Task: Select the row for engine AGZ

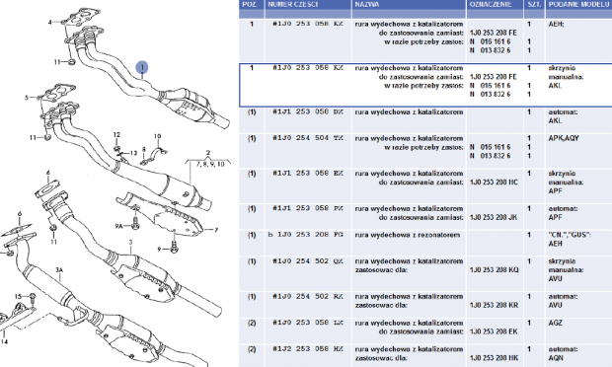Action: (x=425, y=330)
